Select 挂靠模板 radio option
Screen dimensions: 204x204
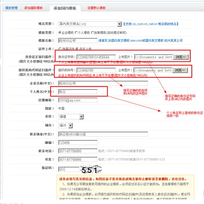(x=92, y=32)
